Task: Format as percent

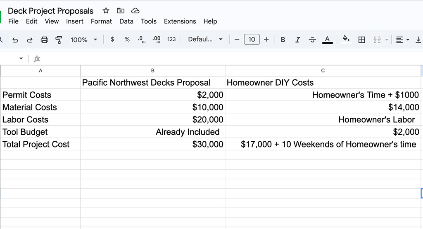Action: click(x=127, y=40)
